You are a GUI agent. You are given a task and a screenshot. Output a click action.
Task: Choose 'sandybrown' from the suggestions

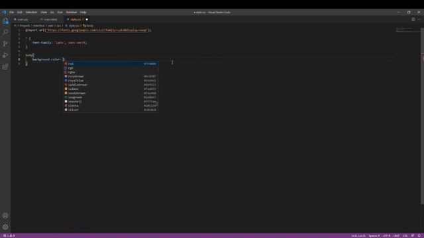[x=111, y=93]
